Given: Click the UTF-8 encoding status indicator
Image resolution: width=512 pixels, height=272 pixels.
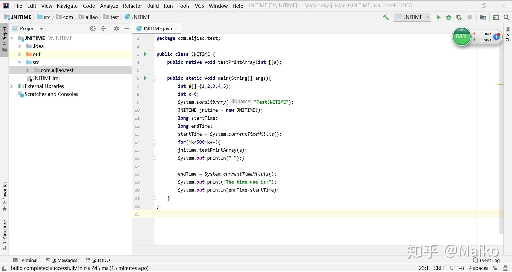Looking at the screenshot, I should tap(457, 268).
